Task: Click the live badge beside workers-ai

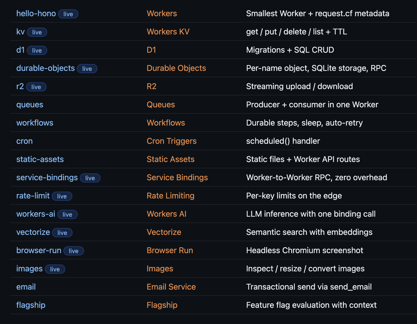Action: click(x=67, y=214)
